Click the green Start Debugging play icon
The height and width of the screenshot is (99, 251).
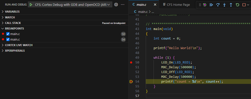coord(31,5)
